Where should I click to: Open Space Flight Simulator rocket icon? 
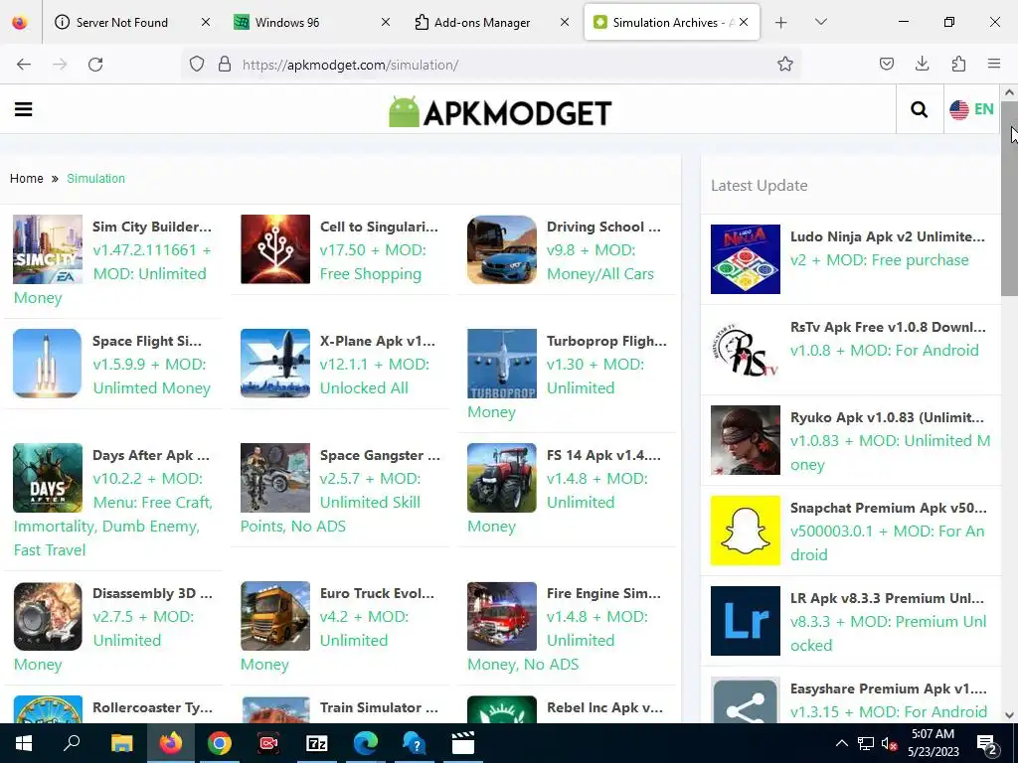48,364
